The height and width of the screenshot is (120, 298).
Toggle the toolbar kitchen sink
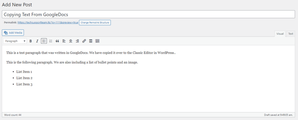click(97, 41)
